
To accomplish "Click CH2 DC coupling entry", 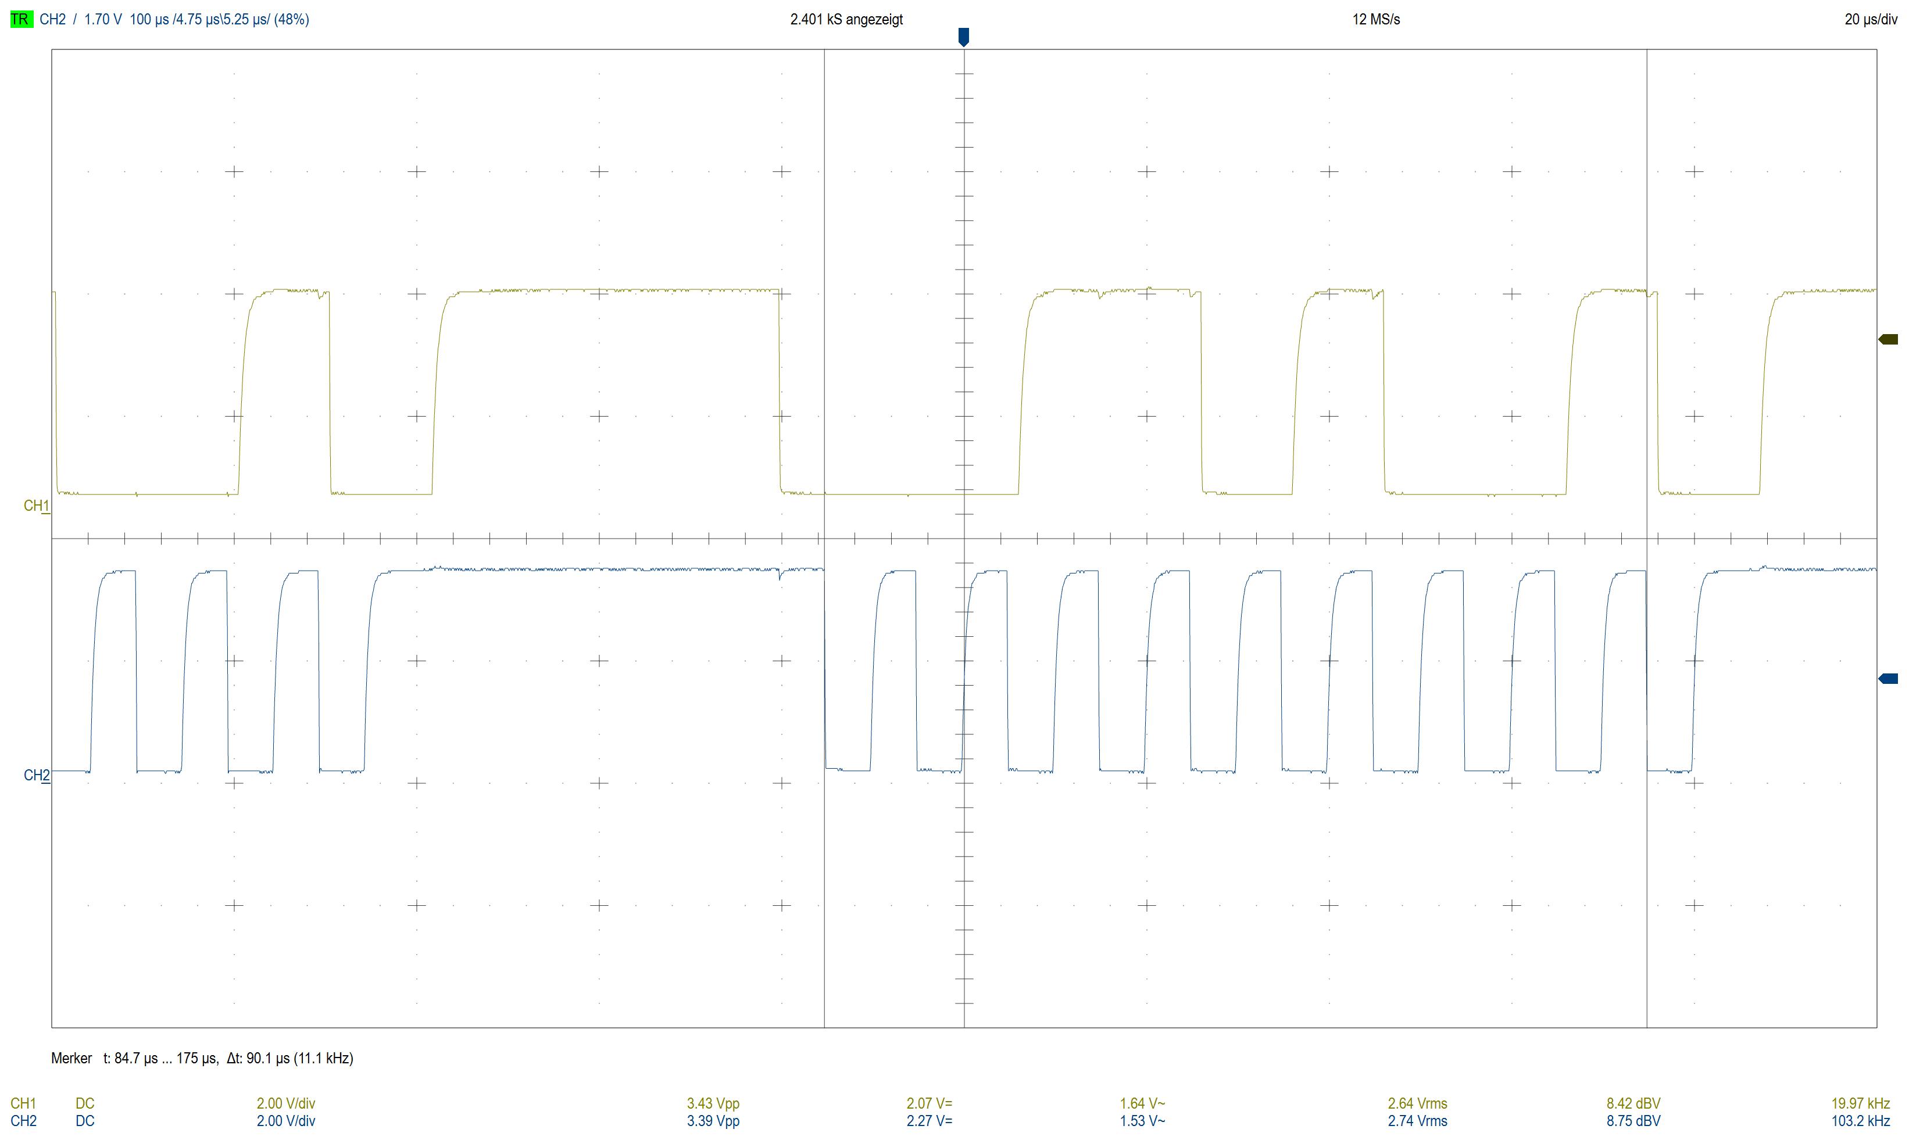I will (x=84, y=1121).
